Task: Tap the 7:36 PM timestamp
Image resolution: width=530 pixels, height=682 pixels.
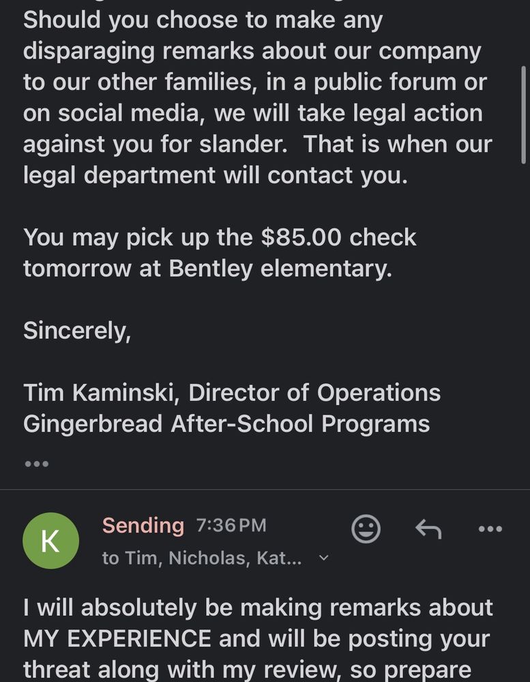Action: coord(231,525)
